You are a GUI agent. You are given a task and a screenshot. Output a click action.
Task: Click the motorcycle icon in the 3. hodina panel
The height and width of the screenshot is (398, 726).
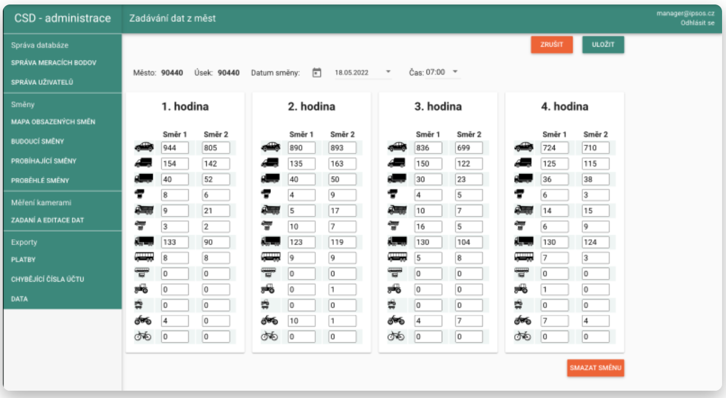click(397, 321)
